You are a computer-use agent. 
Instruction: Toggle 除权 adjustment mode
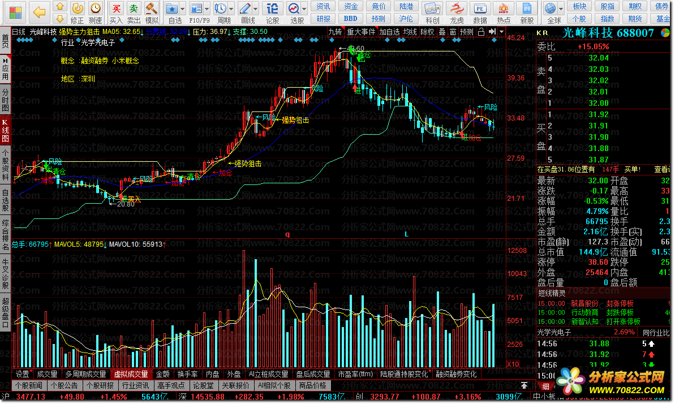[427, 32]
